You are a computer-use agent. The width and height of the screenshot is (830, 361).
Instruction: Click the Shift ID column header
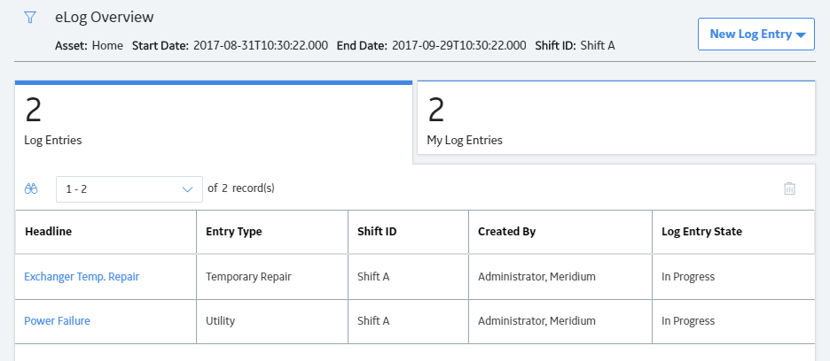(x=408, y=232)
